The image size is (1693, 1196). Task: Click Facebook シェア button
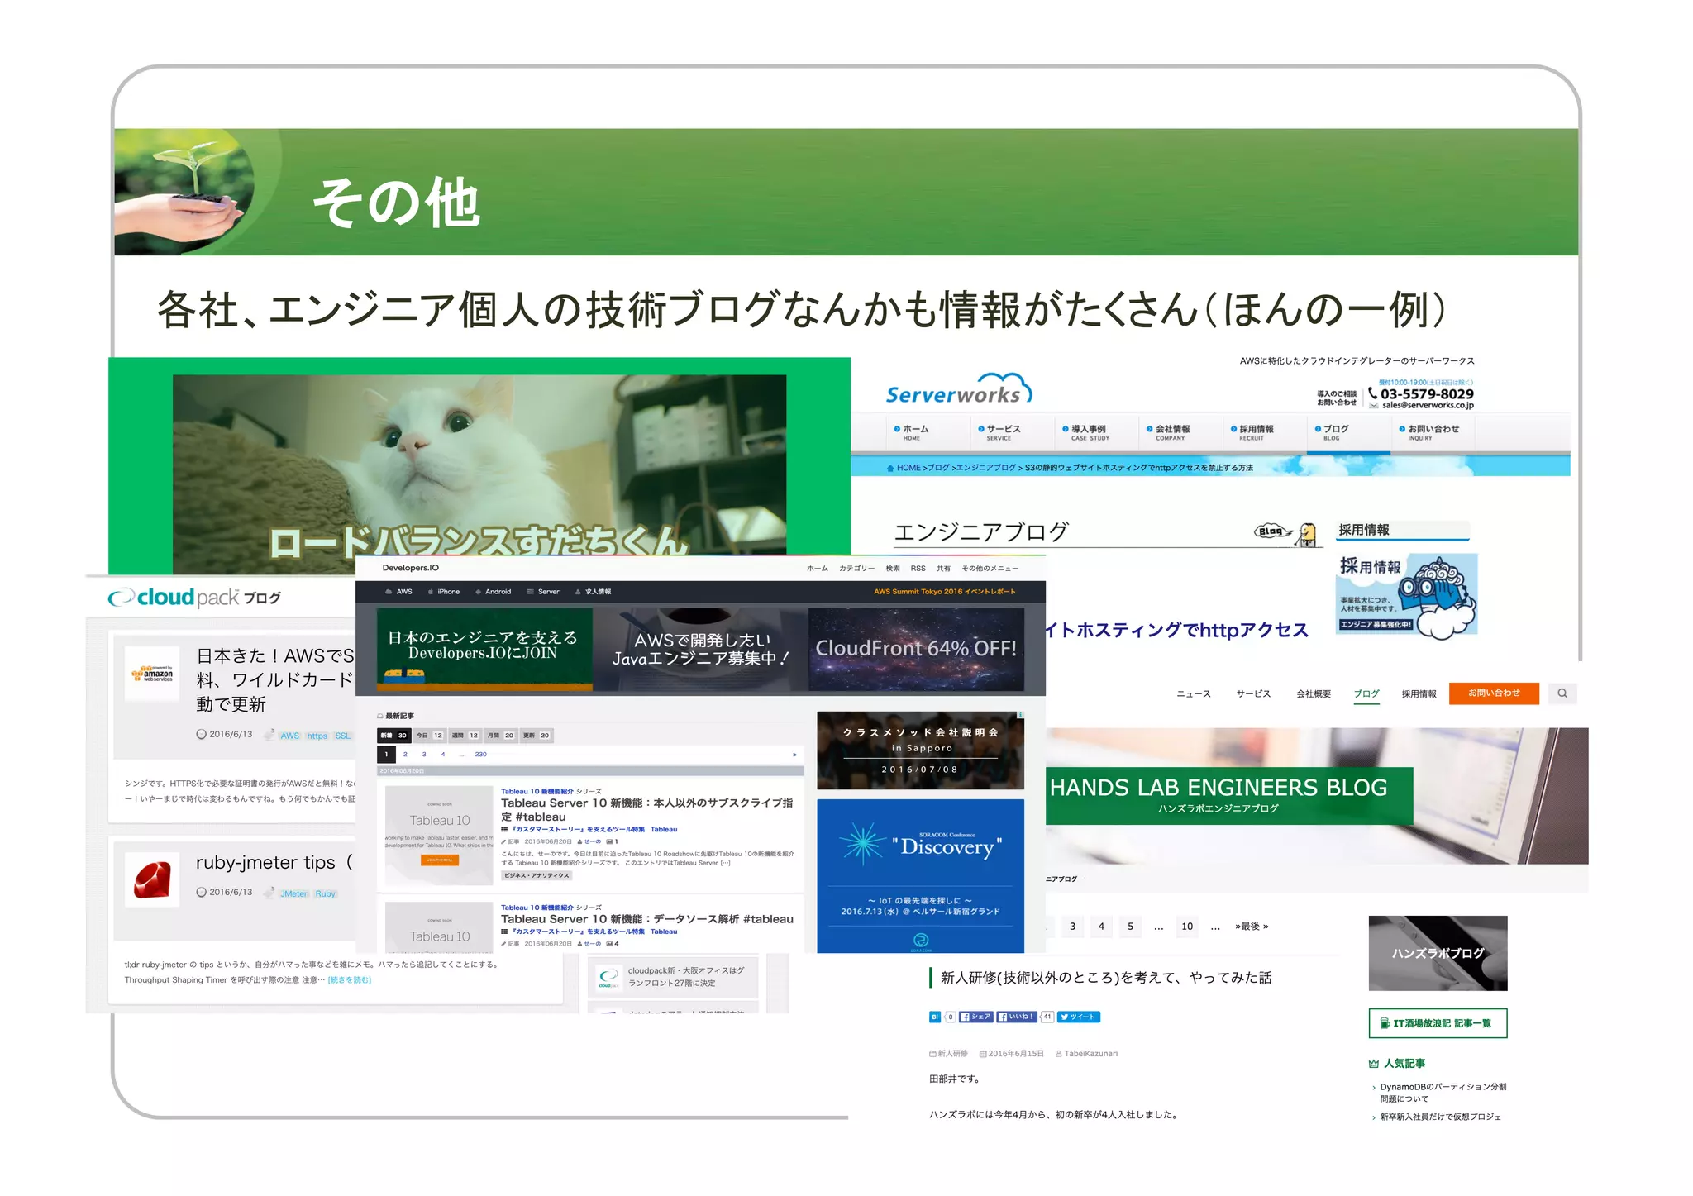tap(975, 1017)
